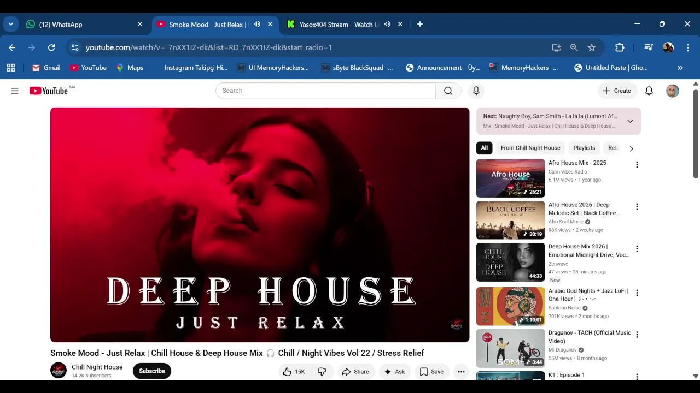Open YouTube notifications bell
700x393 pixels.
(649, 91)
